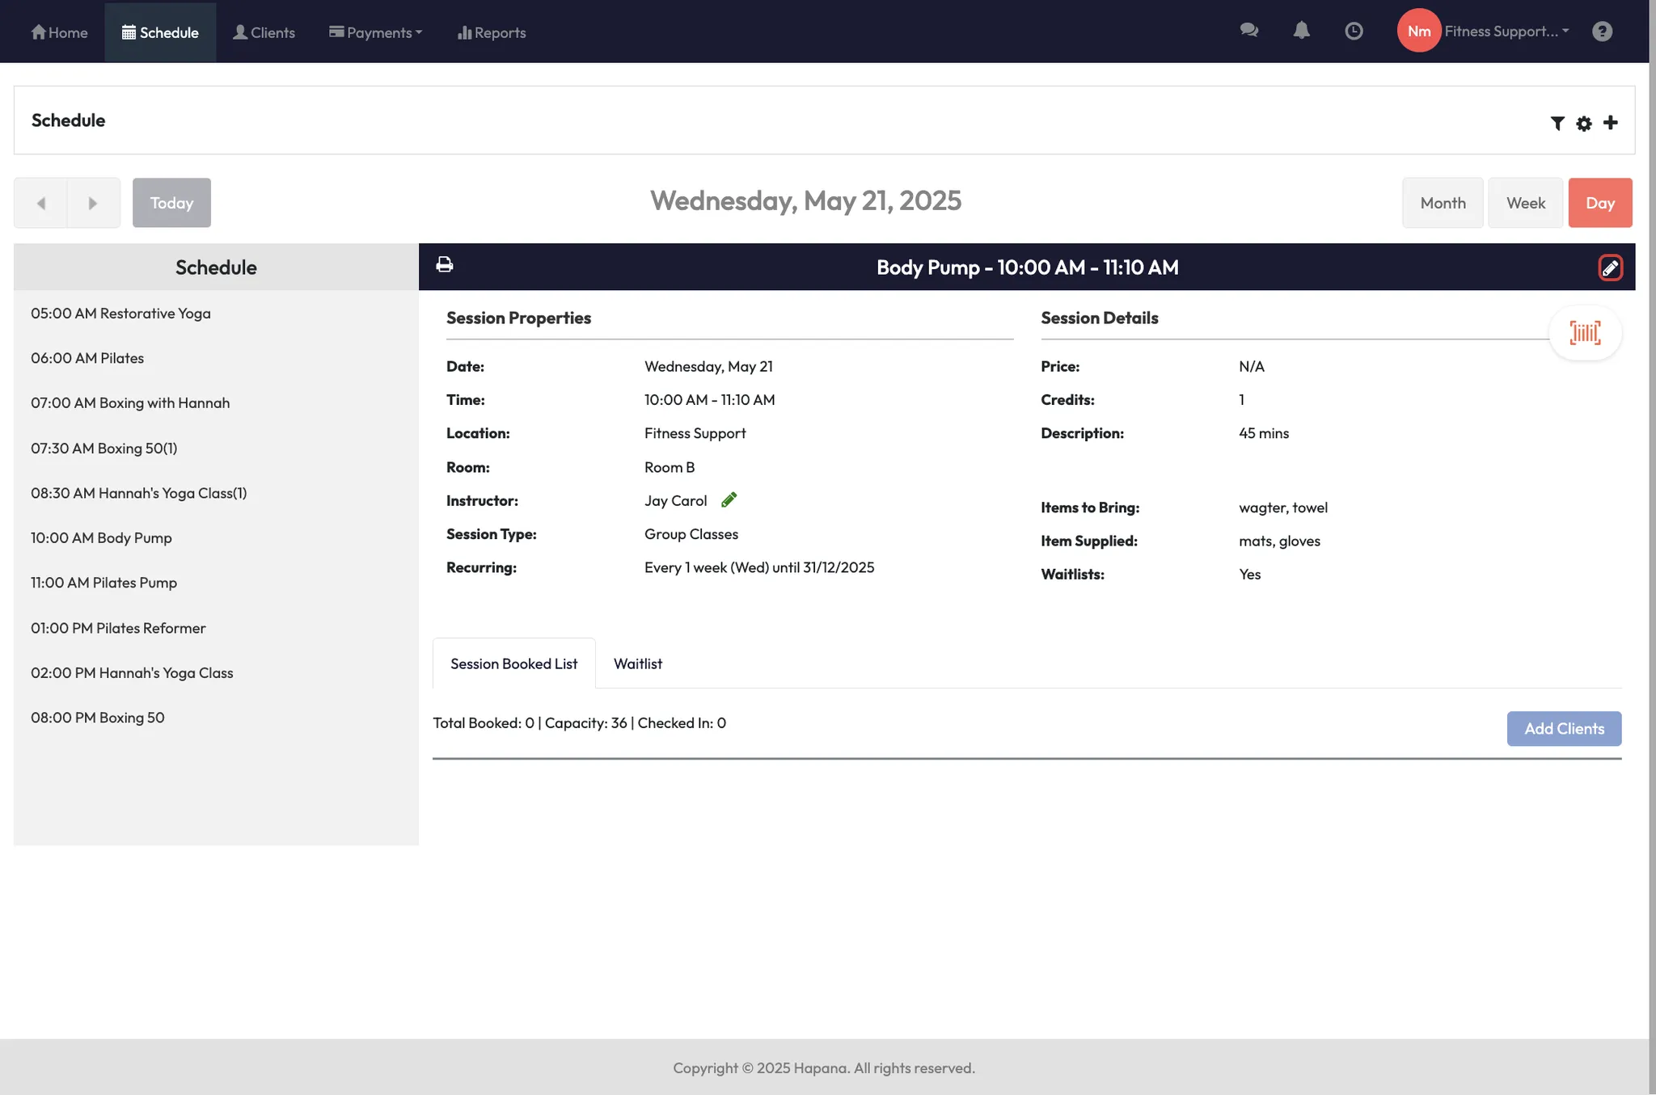Go to the previous day arrow
Screen dimensions: 1656x1095
(40, 203)
